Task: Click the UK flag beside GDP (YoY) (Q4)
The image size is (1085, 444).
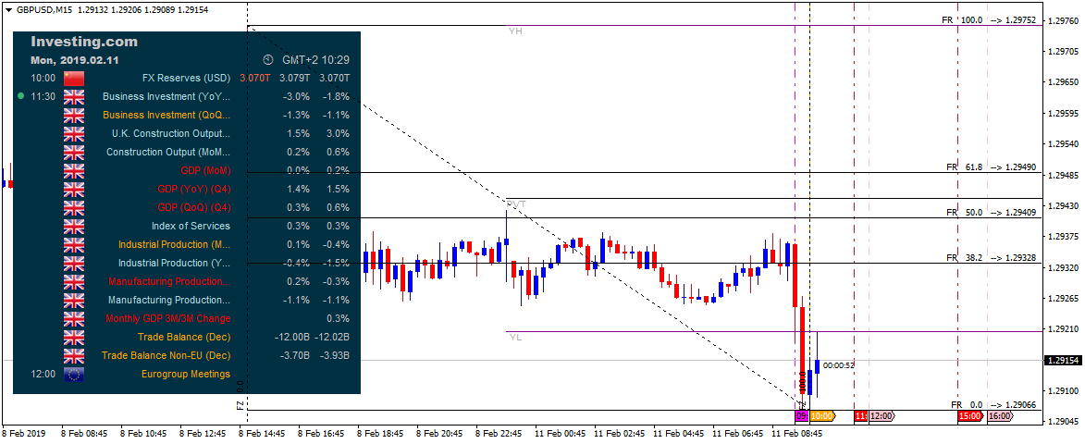Action: coord(73,189)
